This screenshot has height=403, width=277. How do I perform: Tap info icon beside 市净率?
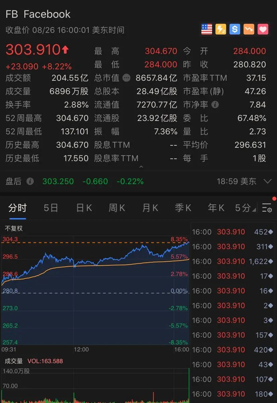click(x=215, y=105)
